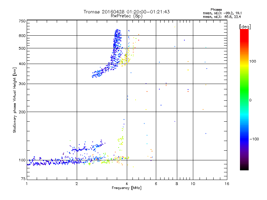The image size is (267, 200).
Task: Click the 'mean, sd,X: 85.8, 22.4' statistic
Action: (x=222, y=17)
